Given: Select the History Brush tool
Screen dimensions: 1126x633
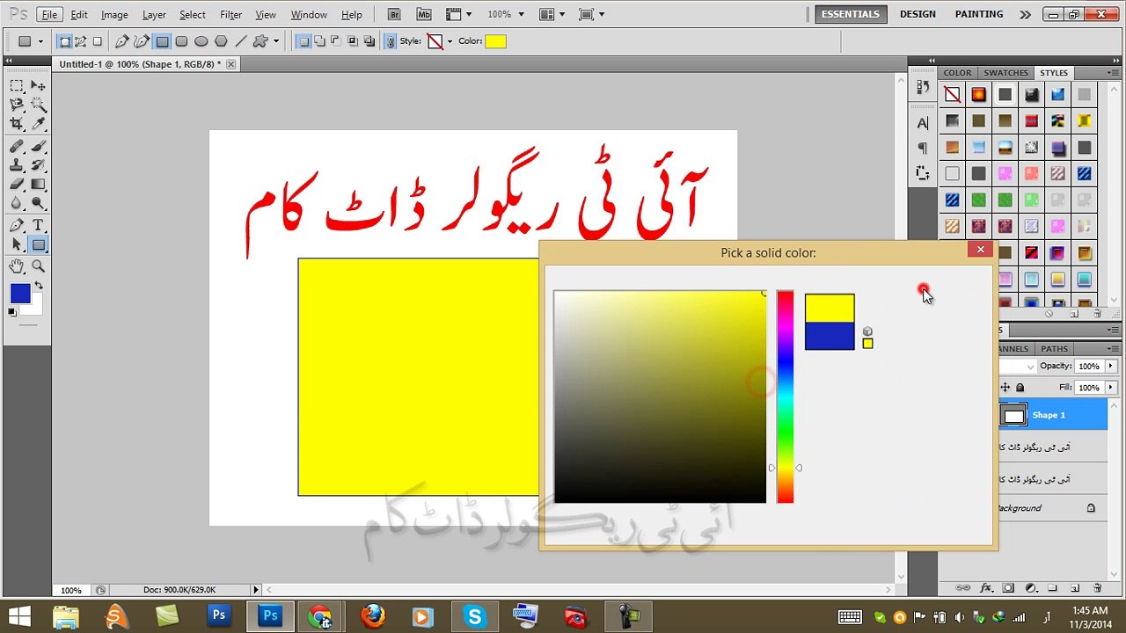Looking at the screenshot, I should [39, 165].
